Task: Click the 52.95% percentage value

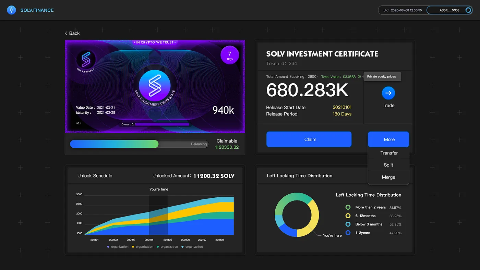Action: tap(395, 224)
